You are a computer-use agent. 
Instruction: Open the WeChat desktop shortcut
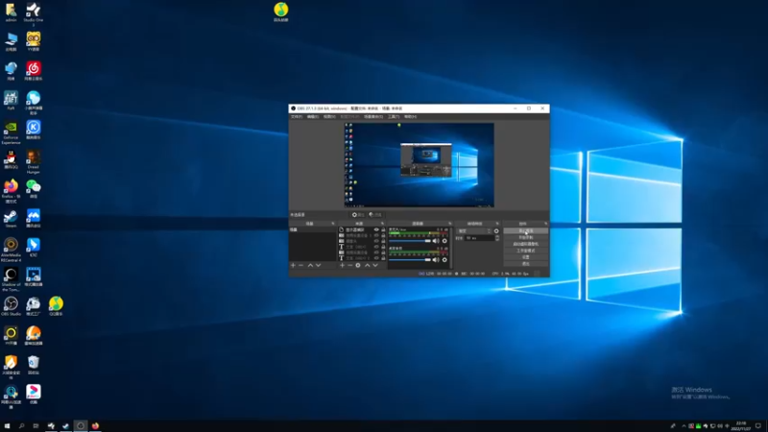click(34, 188)
